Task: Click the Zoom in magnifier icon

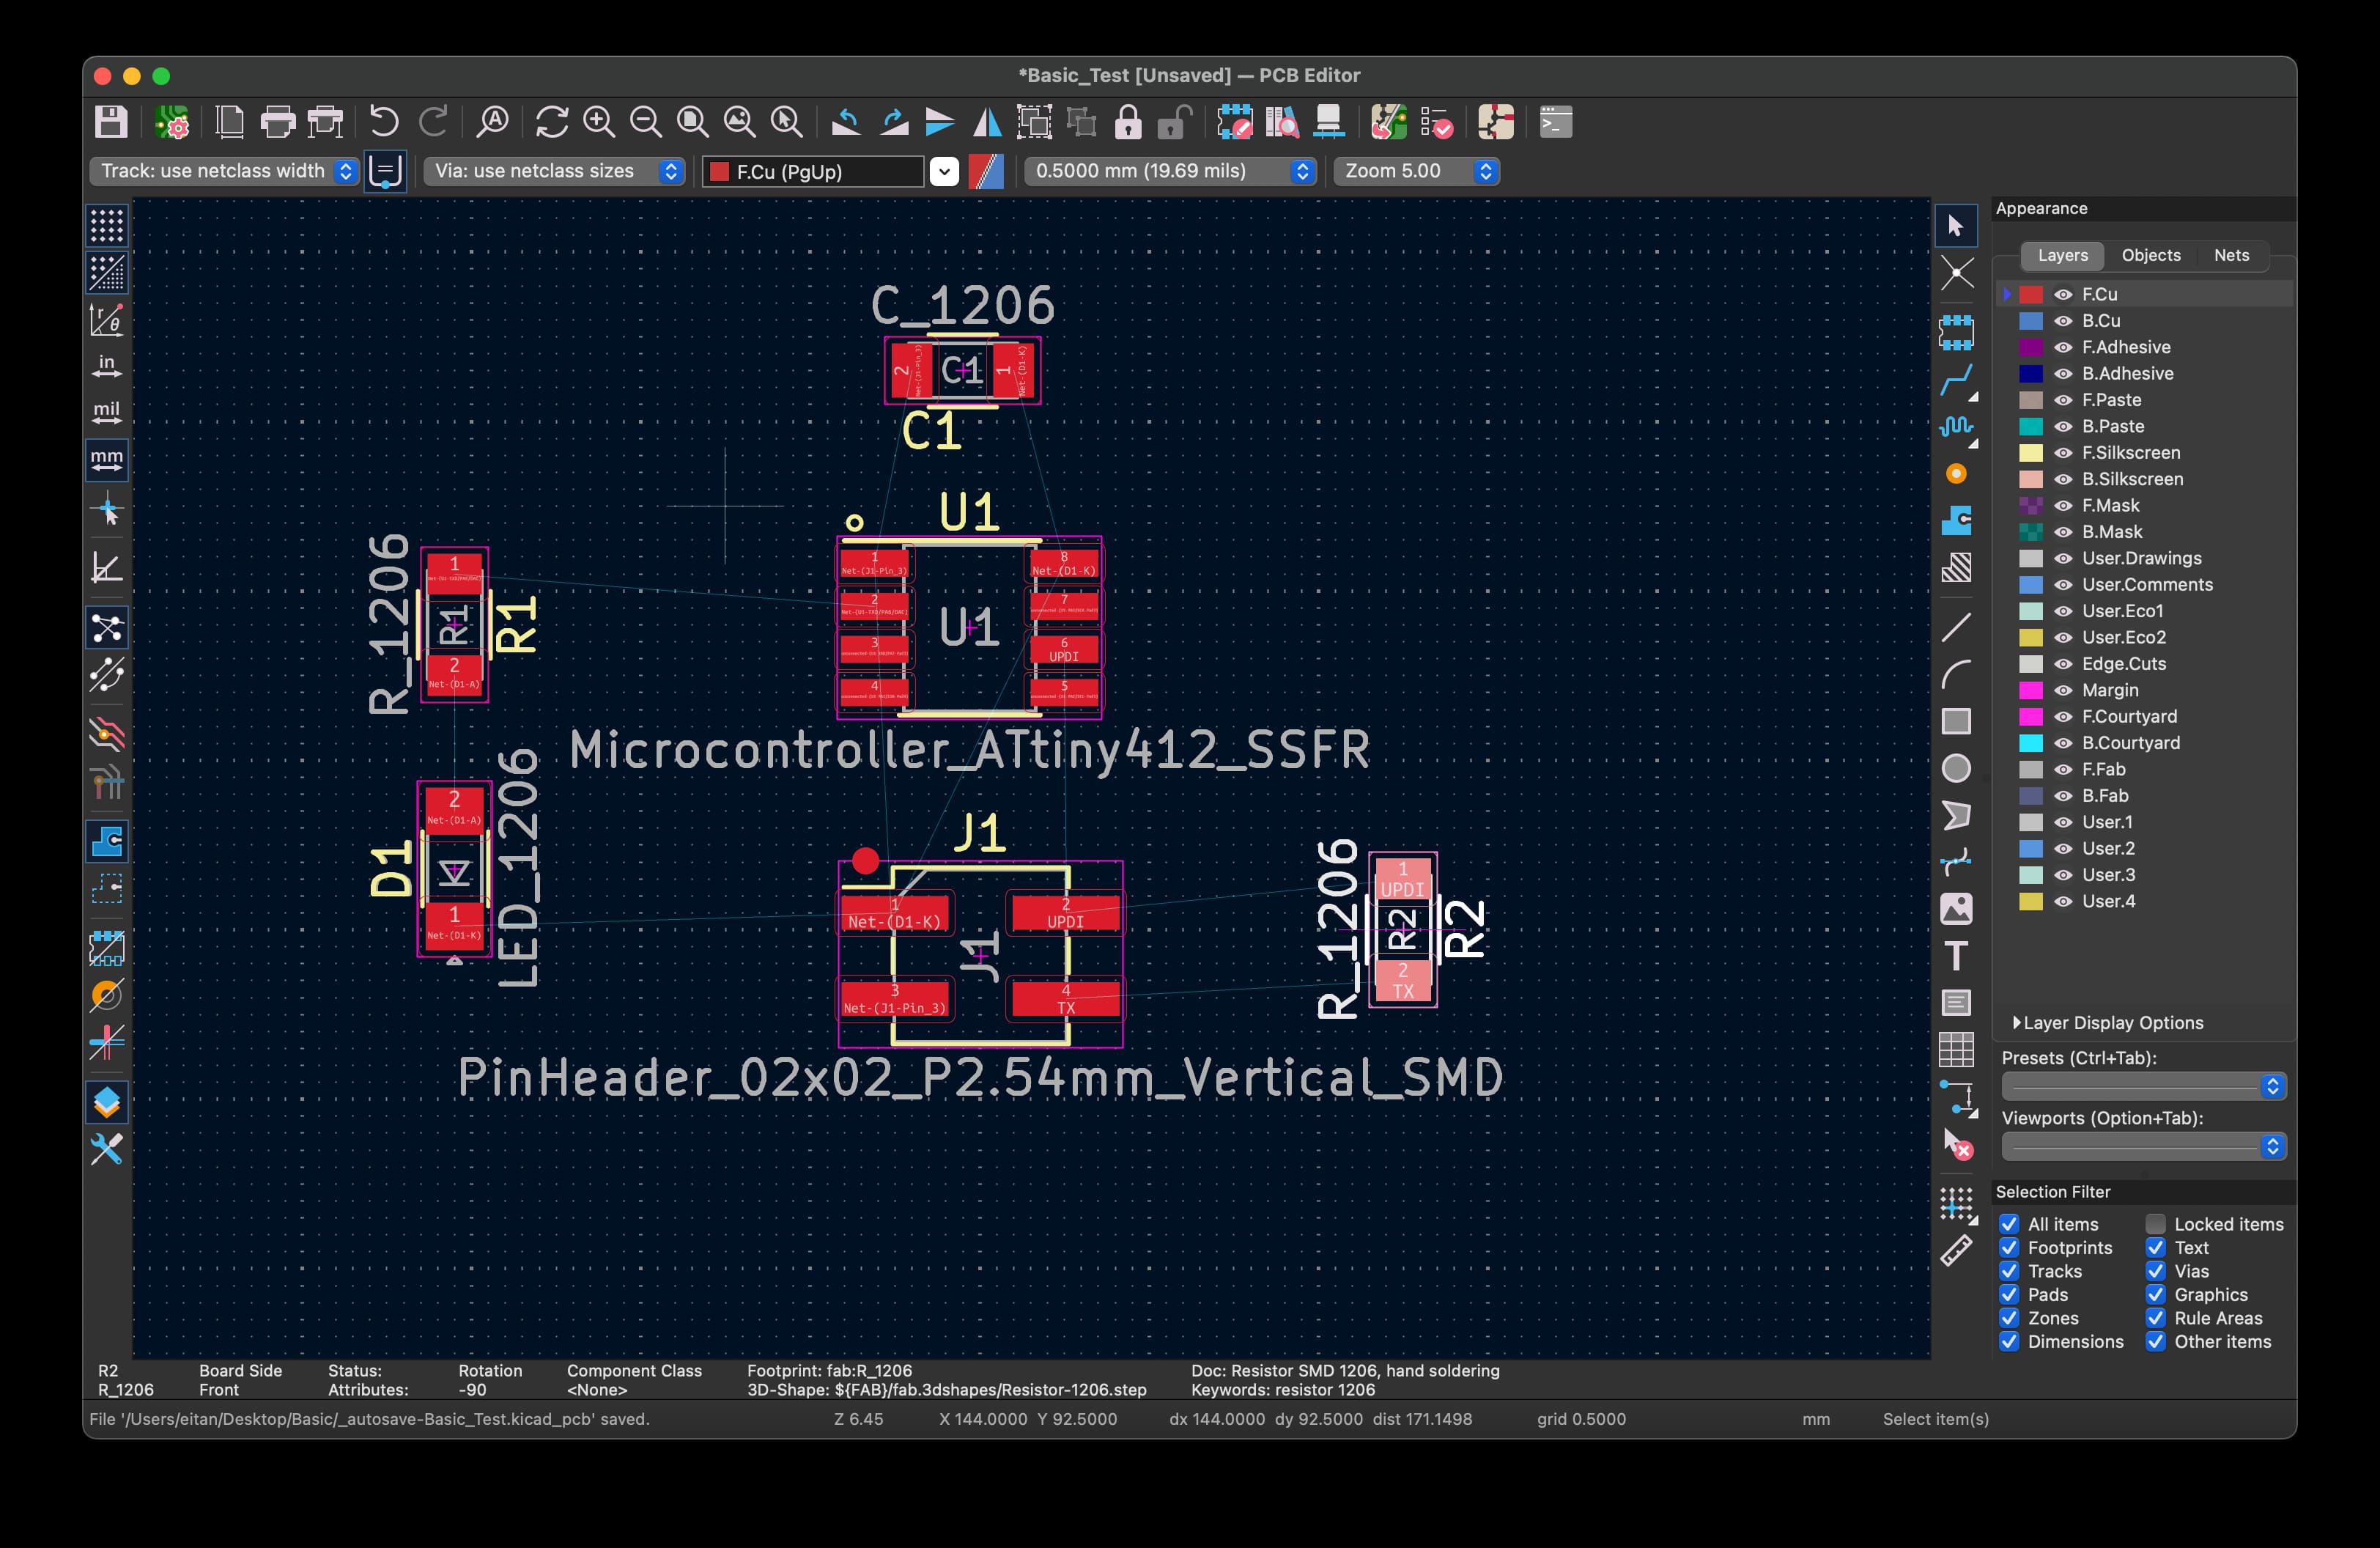Action: pyautogui.click(x=599, y=122)
